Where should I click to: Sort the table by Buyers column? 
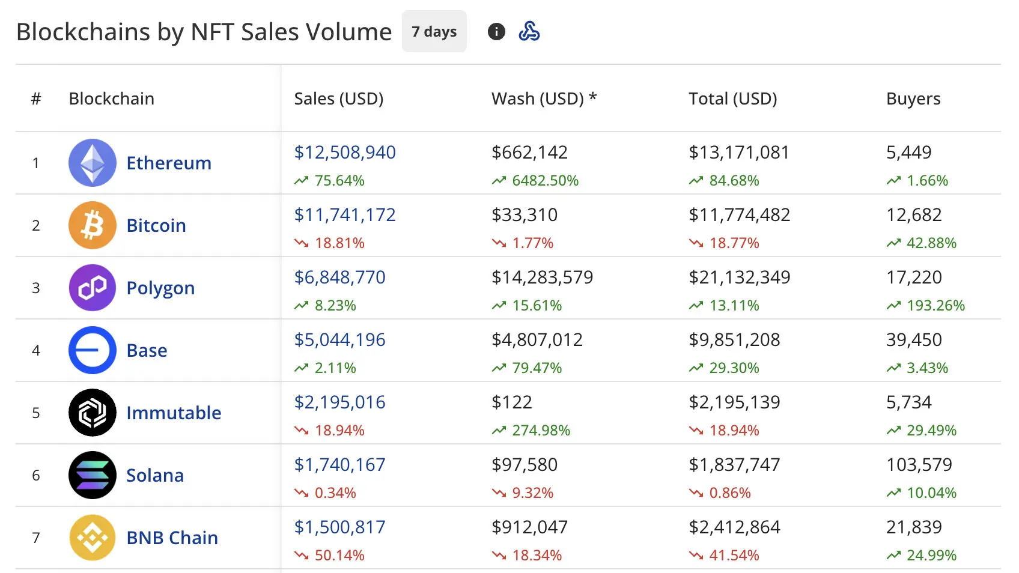pyautogui.click(x=913, y=99)
